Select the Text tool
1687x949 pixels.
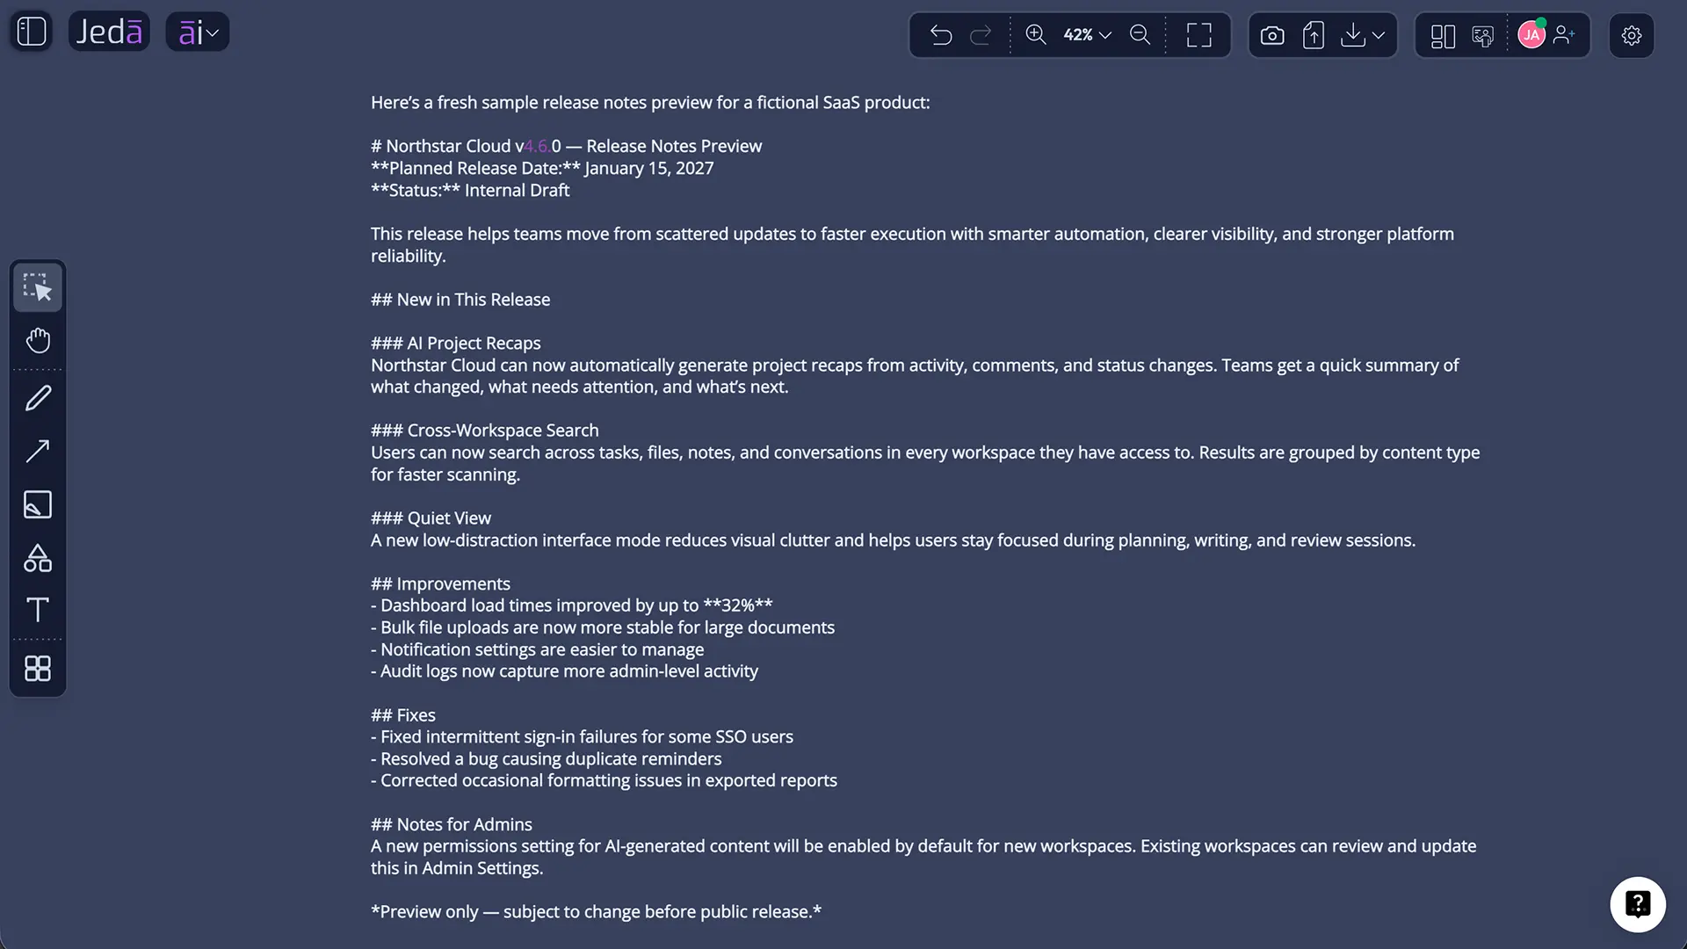(38, 610)
